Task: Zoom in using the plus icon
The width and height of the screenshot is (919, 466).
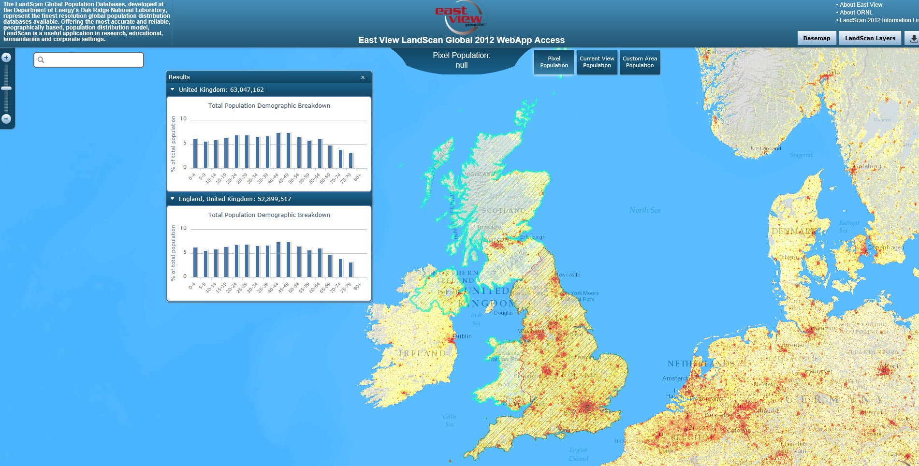Action: 5,58
